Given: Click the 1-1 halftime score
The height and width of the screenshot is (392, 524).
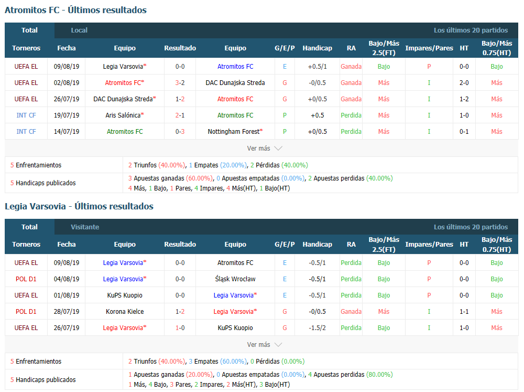Looking at the screenshot, I should [x=464, y=311].
